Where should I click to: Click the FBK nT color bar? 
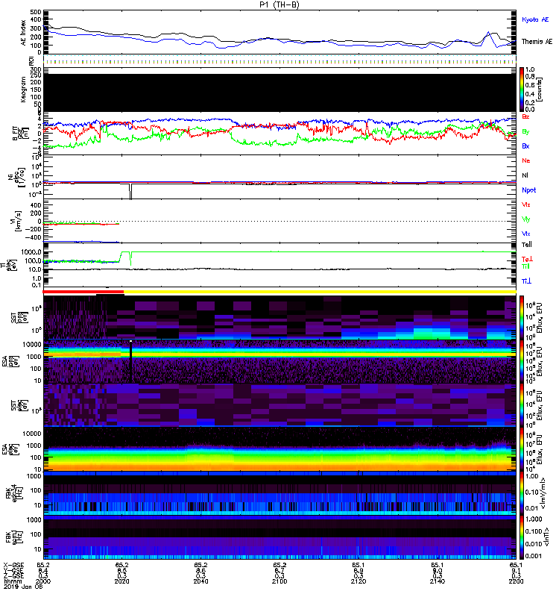click(x=522, y=537)
